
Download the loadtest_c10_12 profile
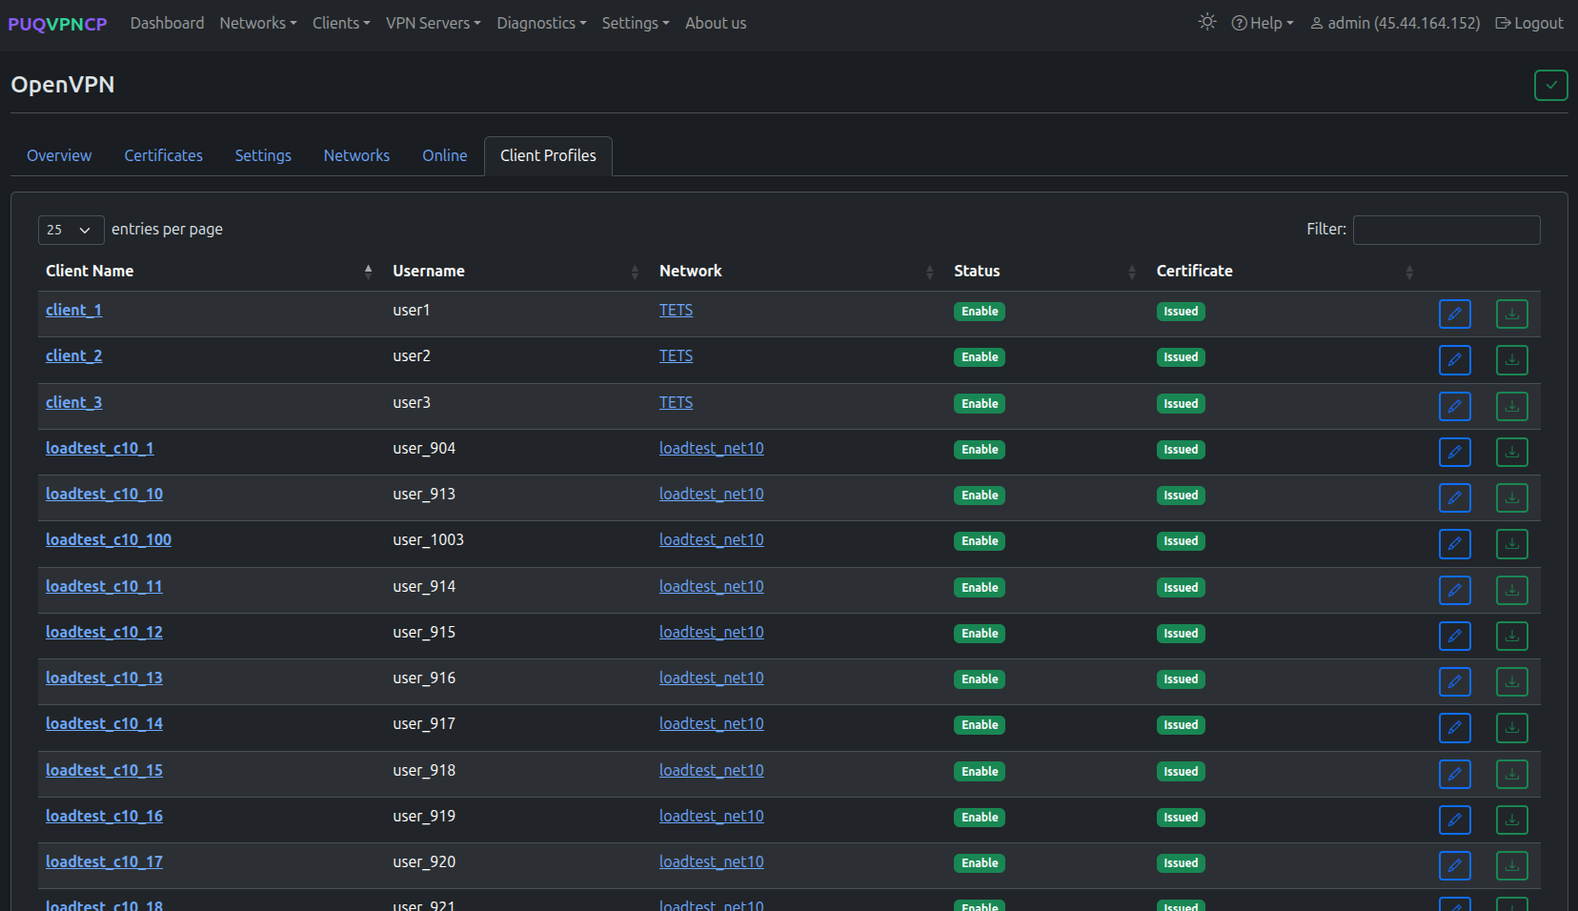(x=1512, y=636)
